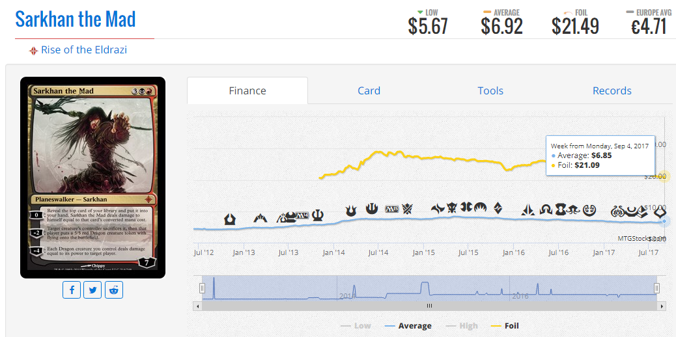Click the blue Average data point marker
676x337 pixels.
click(x=664, y=221)
